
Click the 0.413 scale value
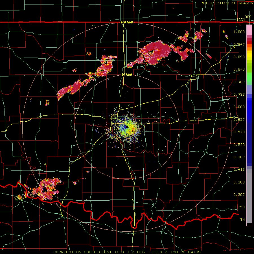click(239, 170)
